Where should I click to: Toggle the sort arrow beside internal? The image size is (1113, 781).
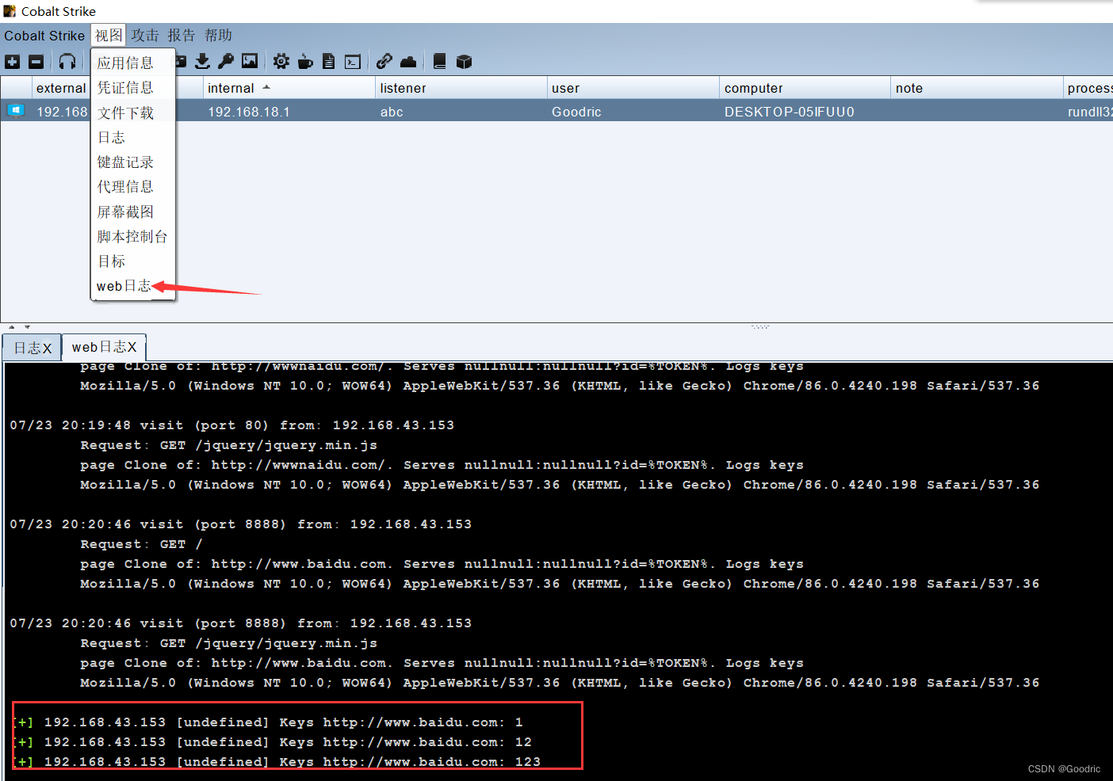[266, 87]
